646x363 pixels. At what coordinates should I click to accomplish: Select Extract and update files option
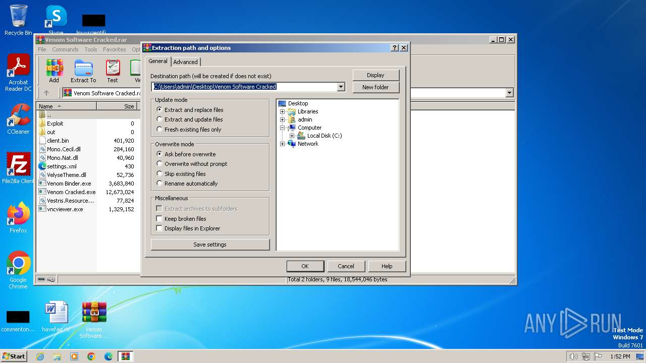pos(189,119)
